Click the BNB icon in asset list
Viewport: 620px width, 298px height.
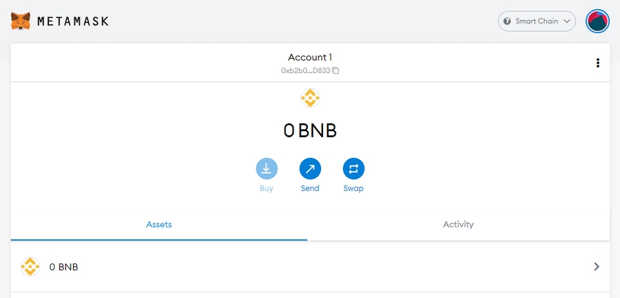(30, 266)
